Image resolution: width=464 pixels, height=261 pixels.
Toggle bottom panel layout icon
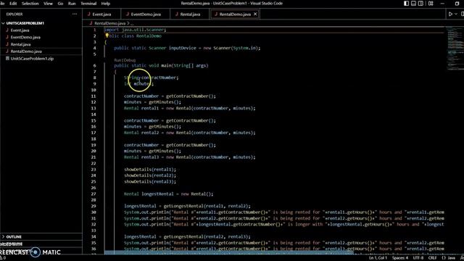[413, 4]
